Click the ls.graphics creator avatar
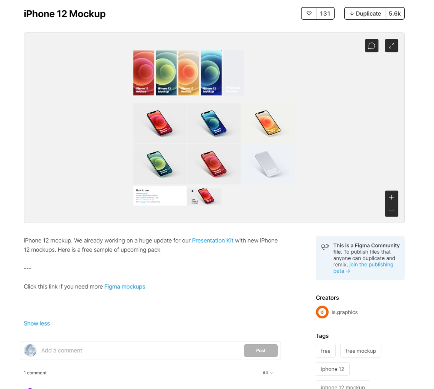 322,312
